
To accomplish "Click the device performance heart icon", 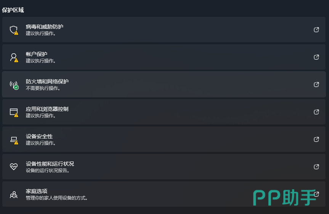I will tap(14, 167).
